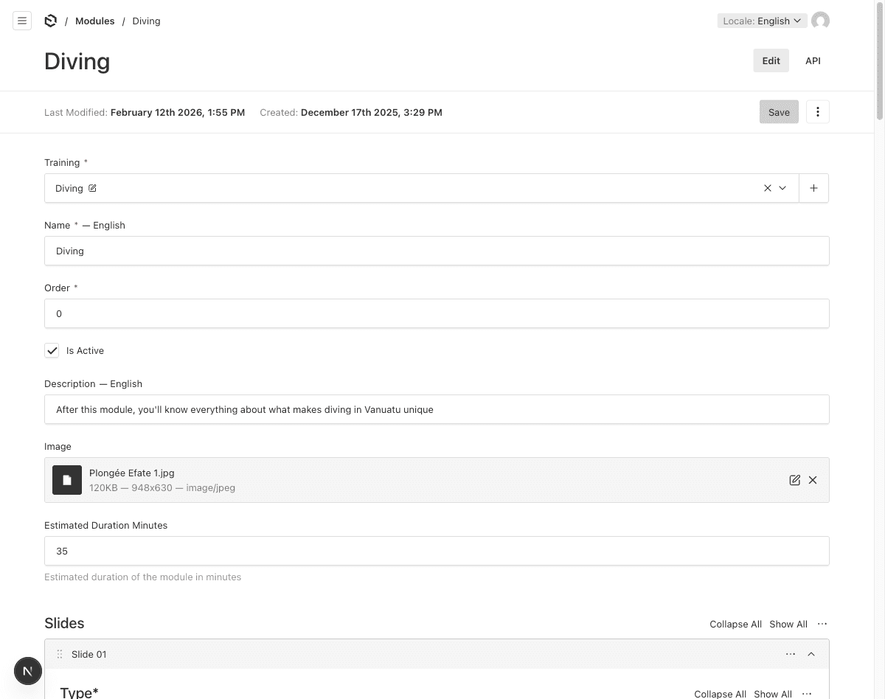Click the Diving breadcrumb text
This screenshot has width=885, height=699.
click(146, 21)
